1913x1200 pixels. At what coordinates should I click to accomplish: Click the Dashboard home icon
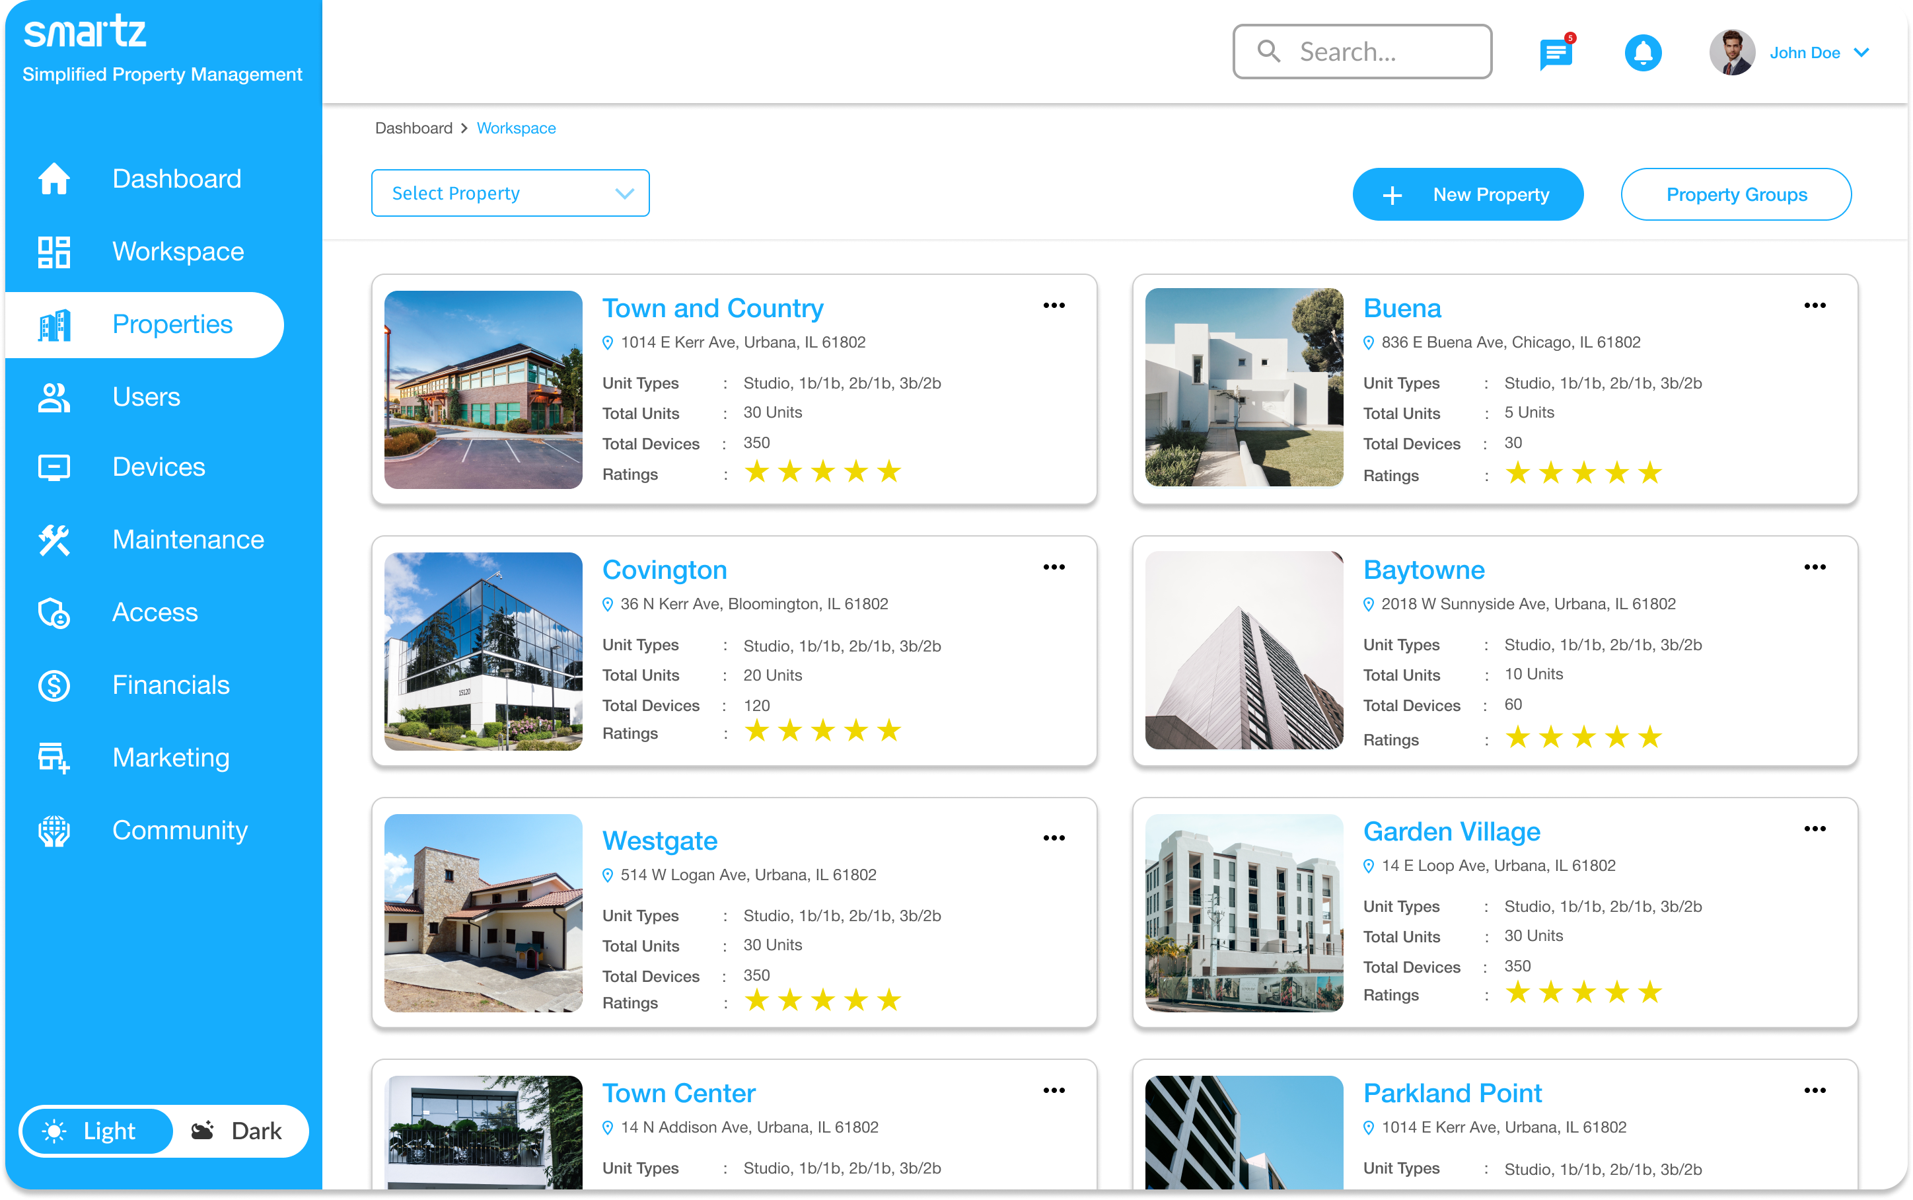tap(54, 178)
